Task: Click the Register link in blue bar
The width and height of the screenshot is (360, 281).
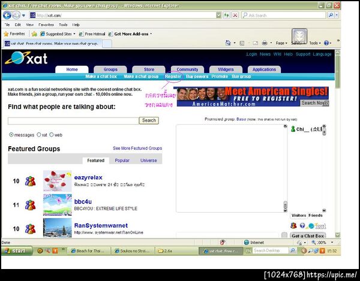Action: pyautogui.click(x=173, y=76)
